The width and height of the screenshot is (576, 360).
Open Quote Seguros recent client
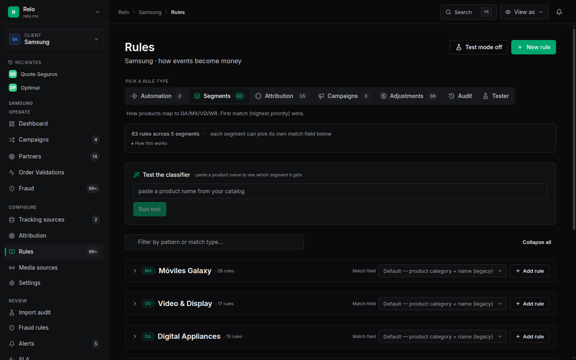pos(54,74)
